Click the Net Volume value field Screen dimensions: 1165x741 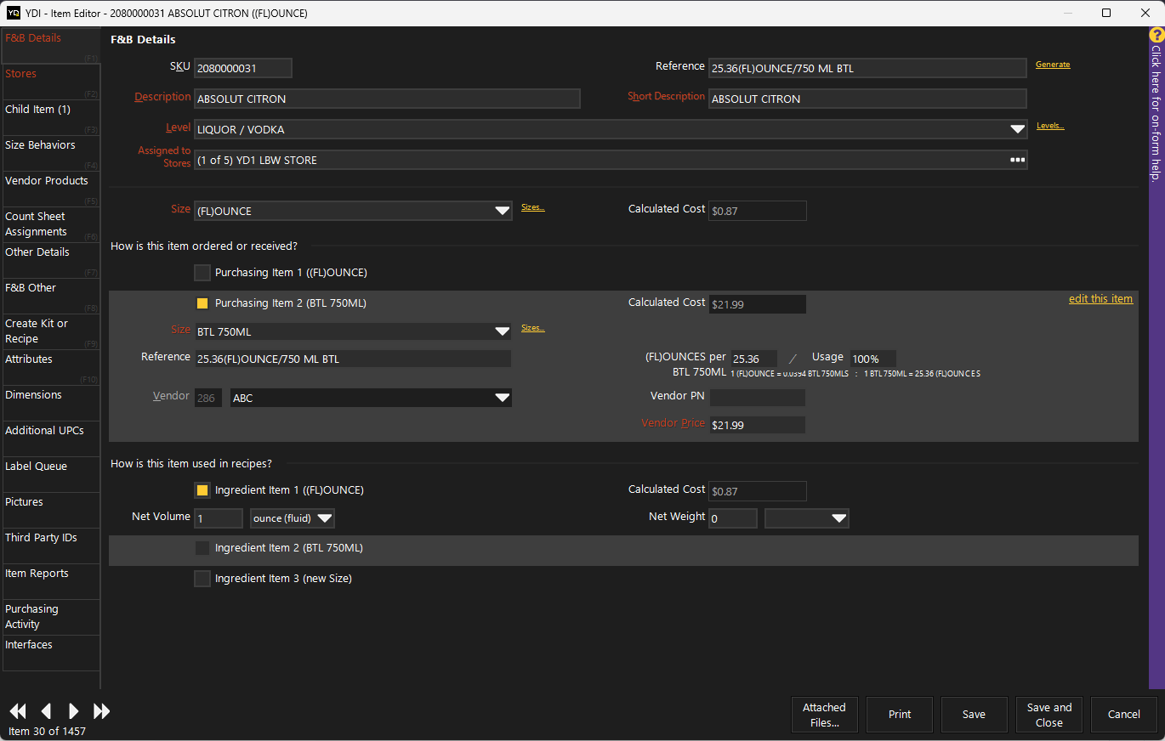pos(219,518)
